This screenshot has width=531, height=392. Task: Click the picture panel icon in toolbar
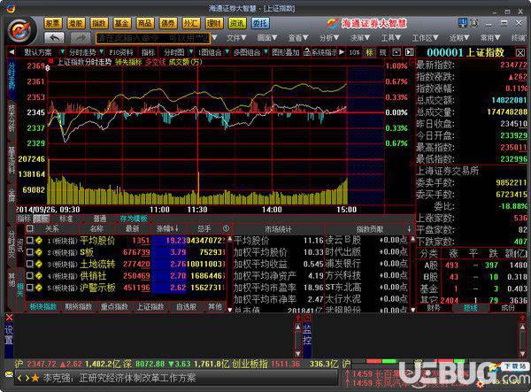click(x=396, y=52)
